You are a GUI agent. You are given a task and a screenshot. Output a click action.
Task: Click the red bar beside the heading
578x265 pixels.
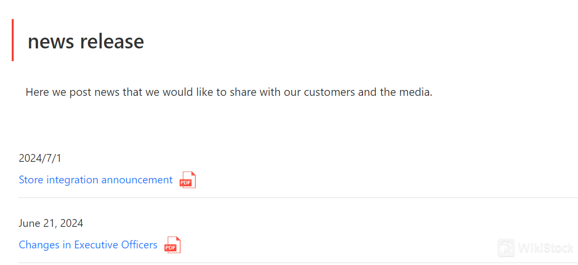13,40
